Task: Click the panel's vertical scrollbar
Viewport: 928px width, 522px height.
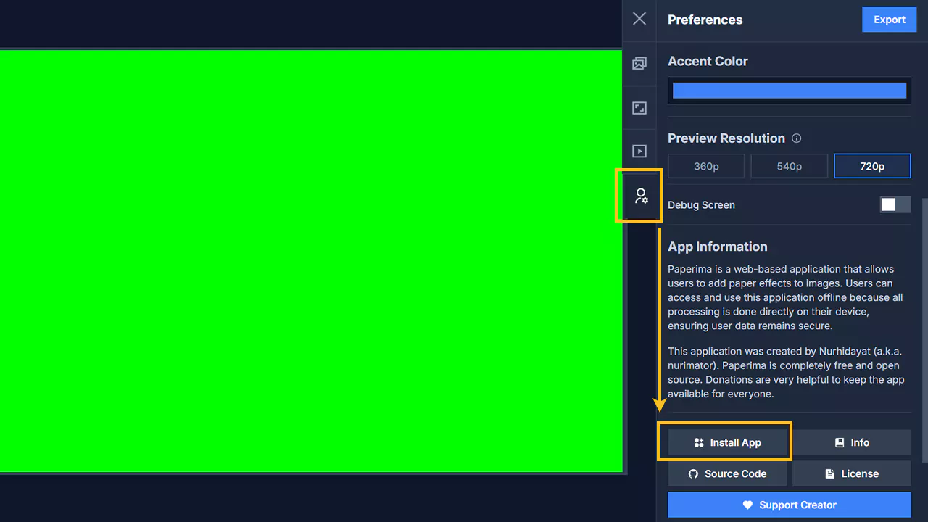Action: pyautogui.click(x=924, y=330)
